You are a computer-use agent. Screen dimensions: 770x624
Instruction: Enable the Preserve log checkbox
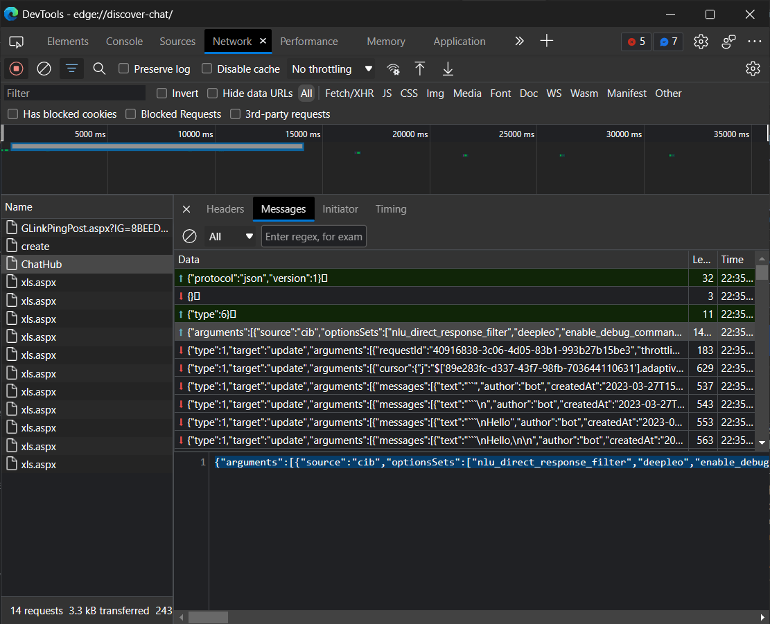point(123,69)
